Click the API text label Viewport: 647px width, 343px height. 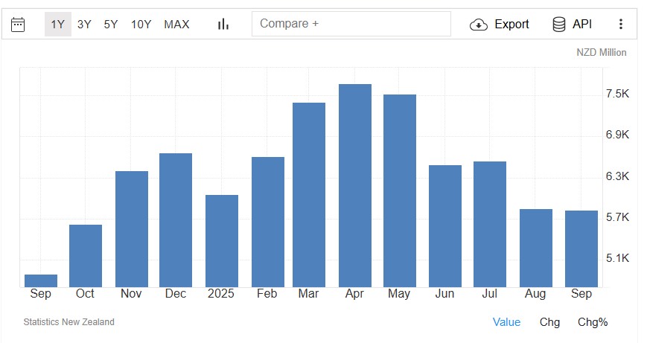pos(582,25)
